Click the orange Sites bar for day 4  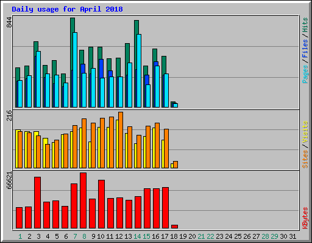[48, 156]
